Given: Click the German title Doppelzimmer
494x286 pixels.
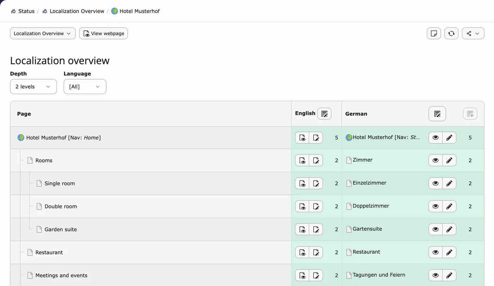Looking at the screenshot, I should click(371, 206).
